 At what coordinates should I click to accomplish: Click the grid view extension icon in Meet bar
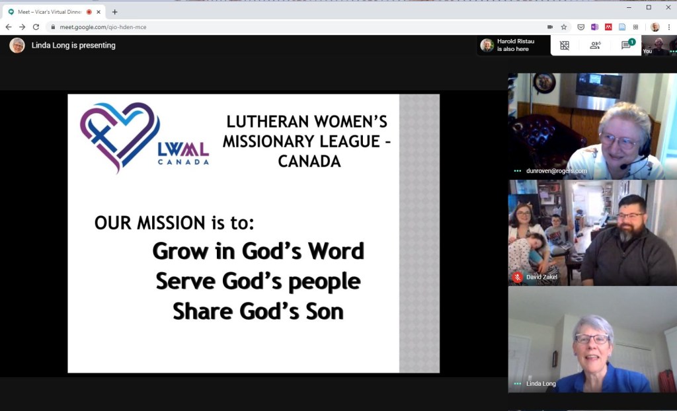565,45
